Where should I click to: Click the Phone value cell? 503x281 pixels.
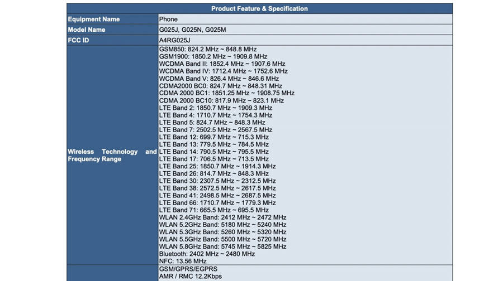click(x=168, y=19)
